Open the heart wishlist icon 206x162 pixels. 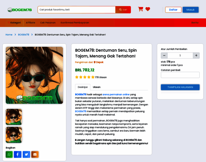click(148, 9)
